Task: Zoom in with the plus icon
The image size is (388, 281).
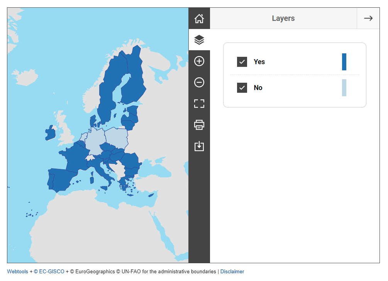Action: click(x=199, y=61)
